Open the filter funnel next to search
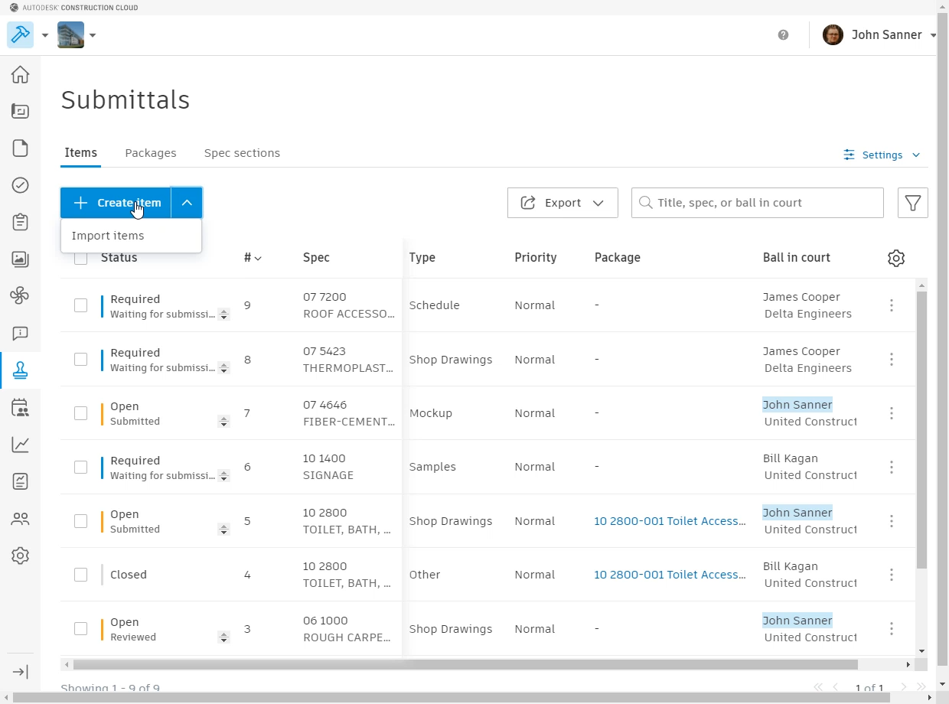This screenshot has height=704, width=949. coord(912,203)
